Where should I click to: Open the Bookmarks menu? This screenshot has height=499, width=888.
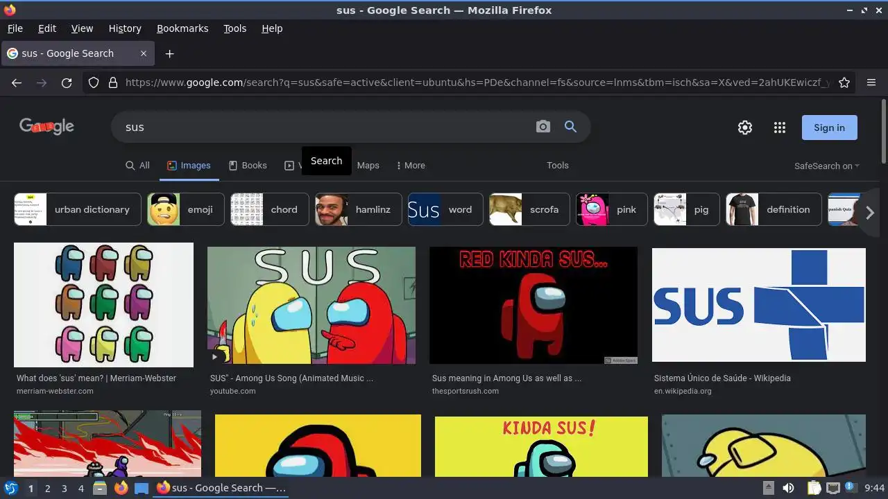coord(182,28)
